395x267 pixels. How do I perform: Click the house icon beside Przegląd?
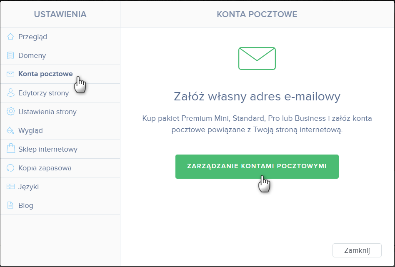pos(10,37)
